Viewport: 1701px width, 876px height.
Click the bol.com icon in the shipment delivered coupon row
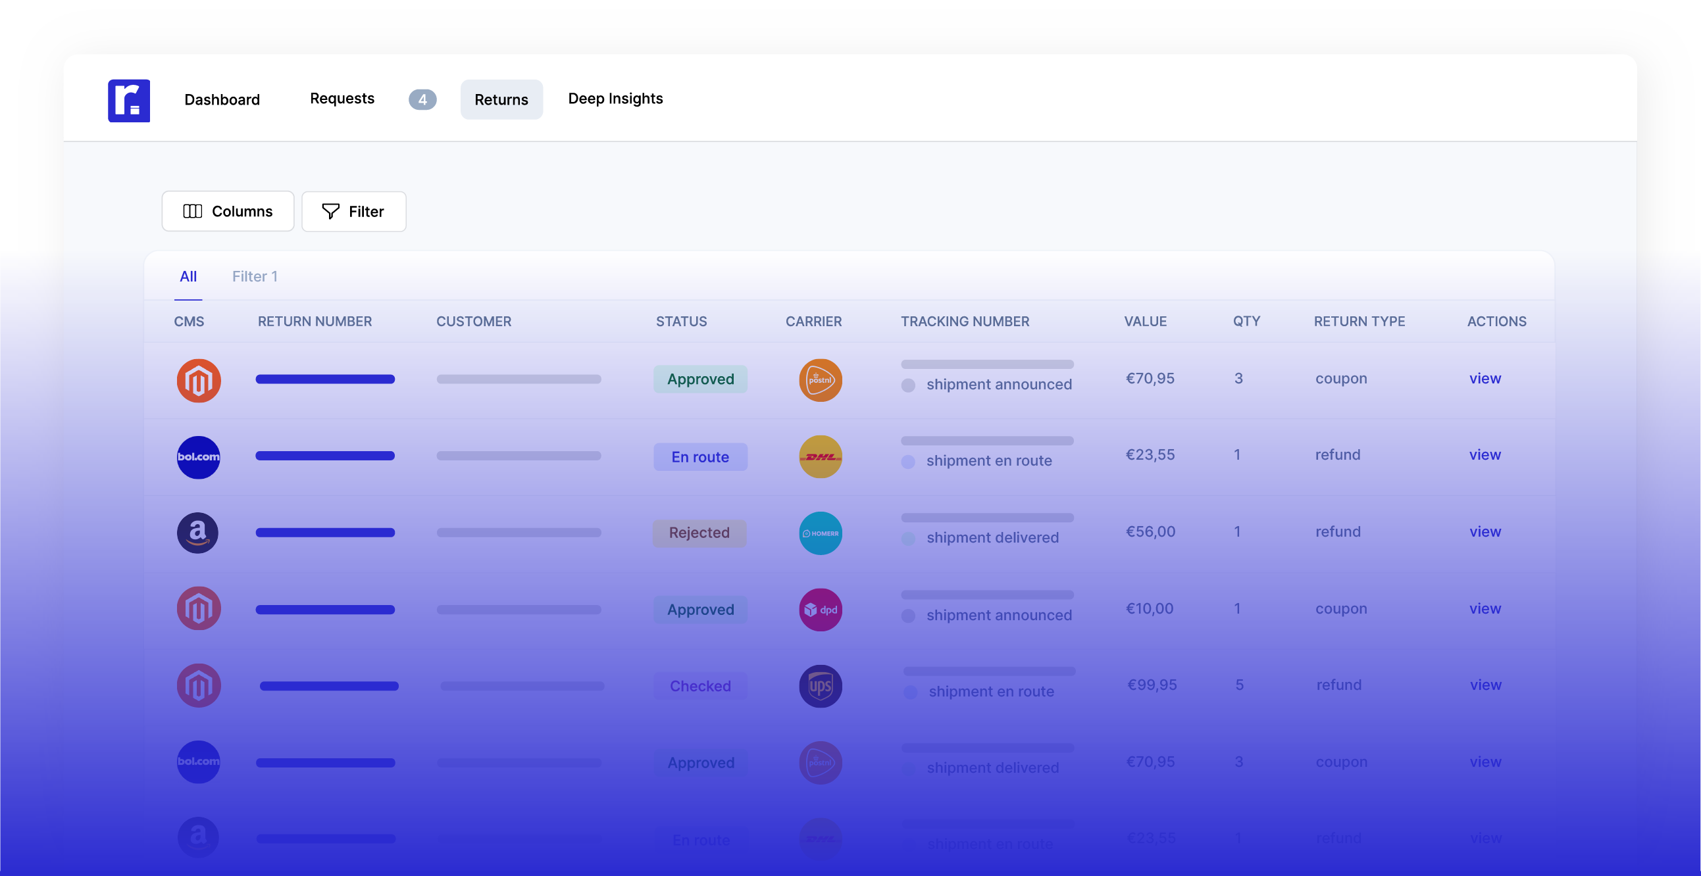tap(198, 762)
